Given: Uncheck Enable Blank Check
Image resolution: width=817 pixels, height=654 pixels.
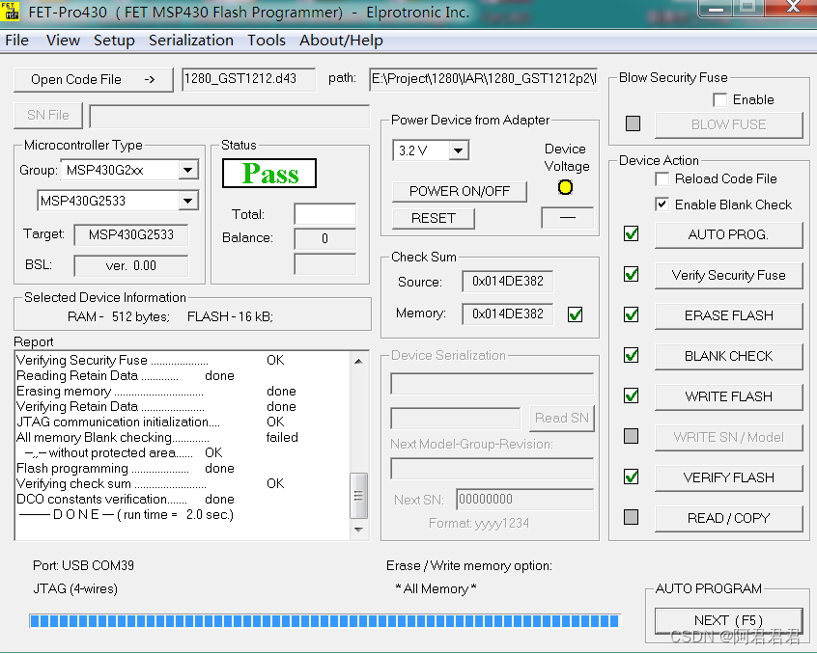Looking at the screenshot, I should [x=662, y=203].
